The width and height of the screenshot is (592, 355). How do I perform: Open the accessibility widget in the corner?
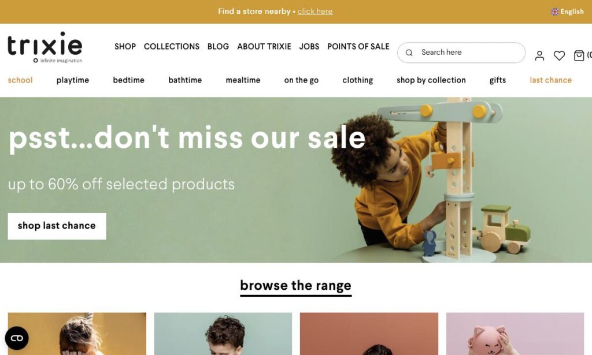pos(17,338)
